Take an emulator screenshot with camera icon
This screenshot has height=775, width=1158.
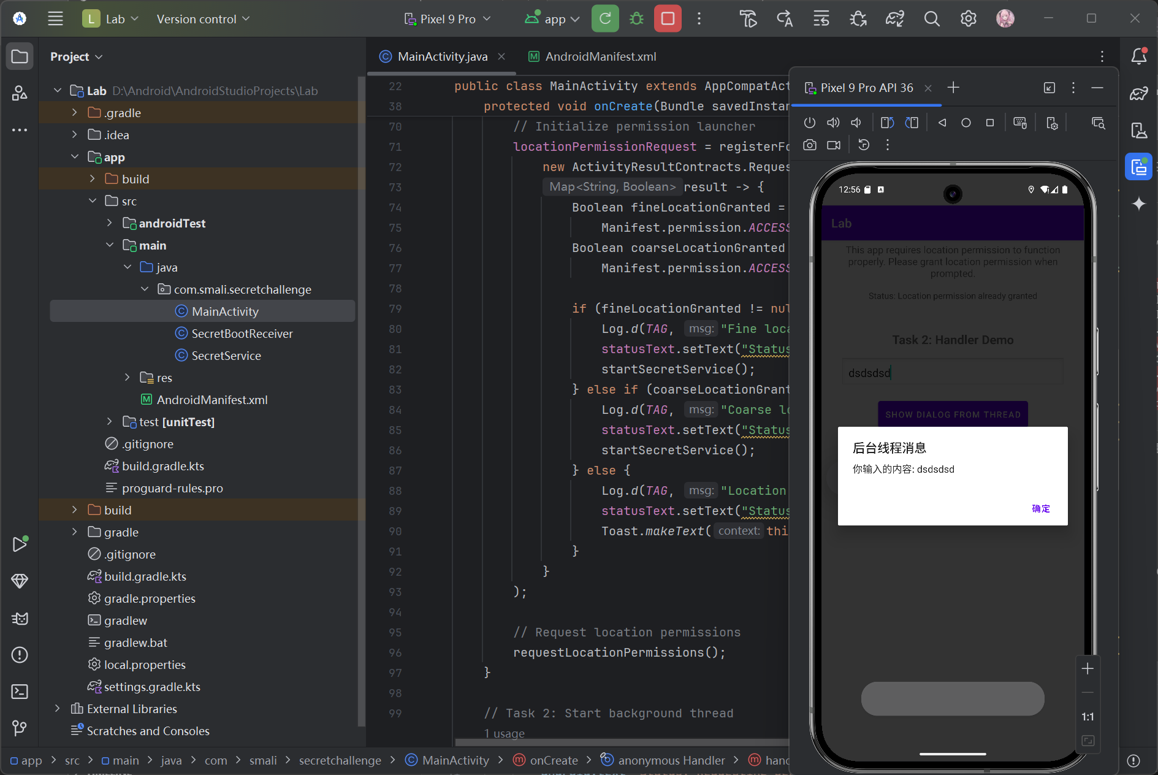click(810, 145)
